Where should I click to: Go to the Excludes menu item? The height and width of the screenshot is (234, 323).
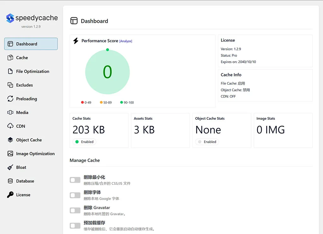25,85
